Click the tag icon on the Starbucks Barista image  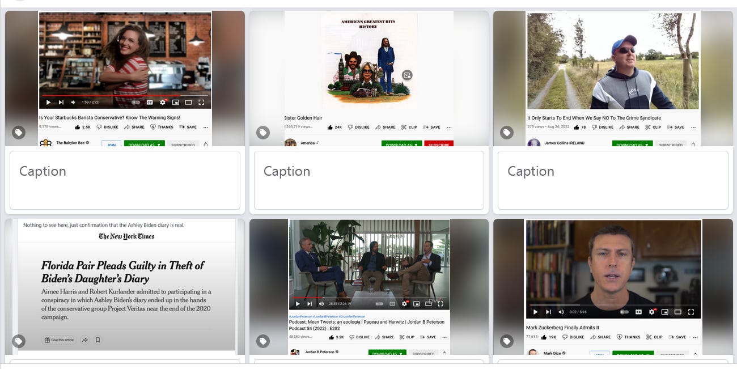click(x=19, y=133)
